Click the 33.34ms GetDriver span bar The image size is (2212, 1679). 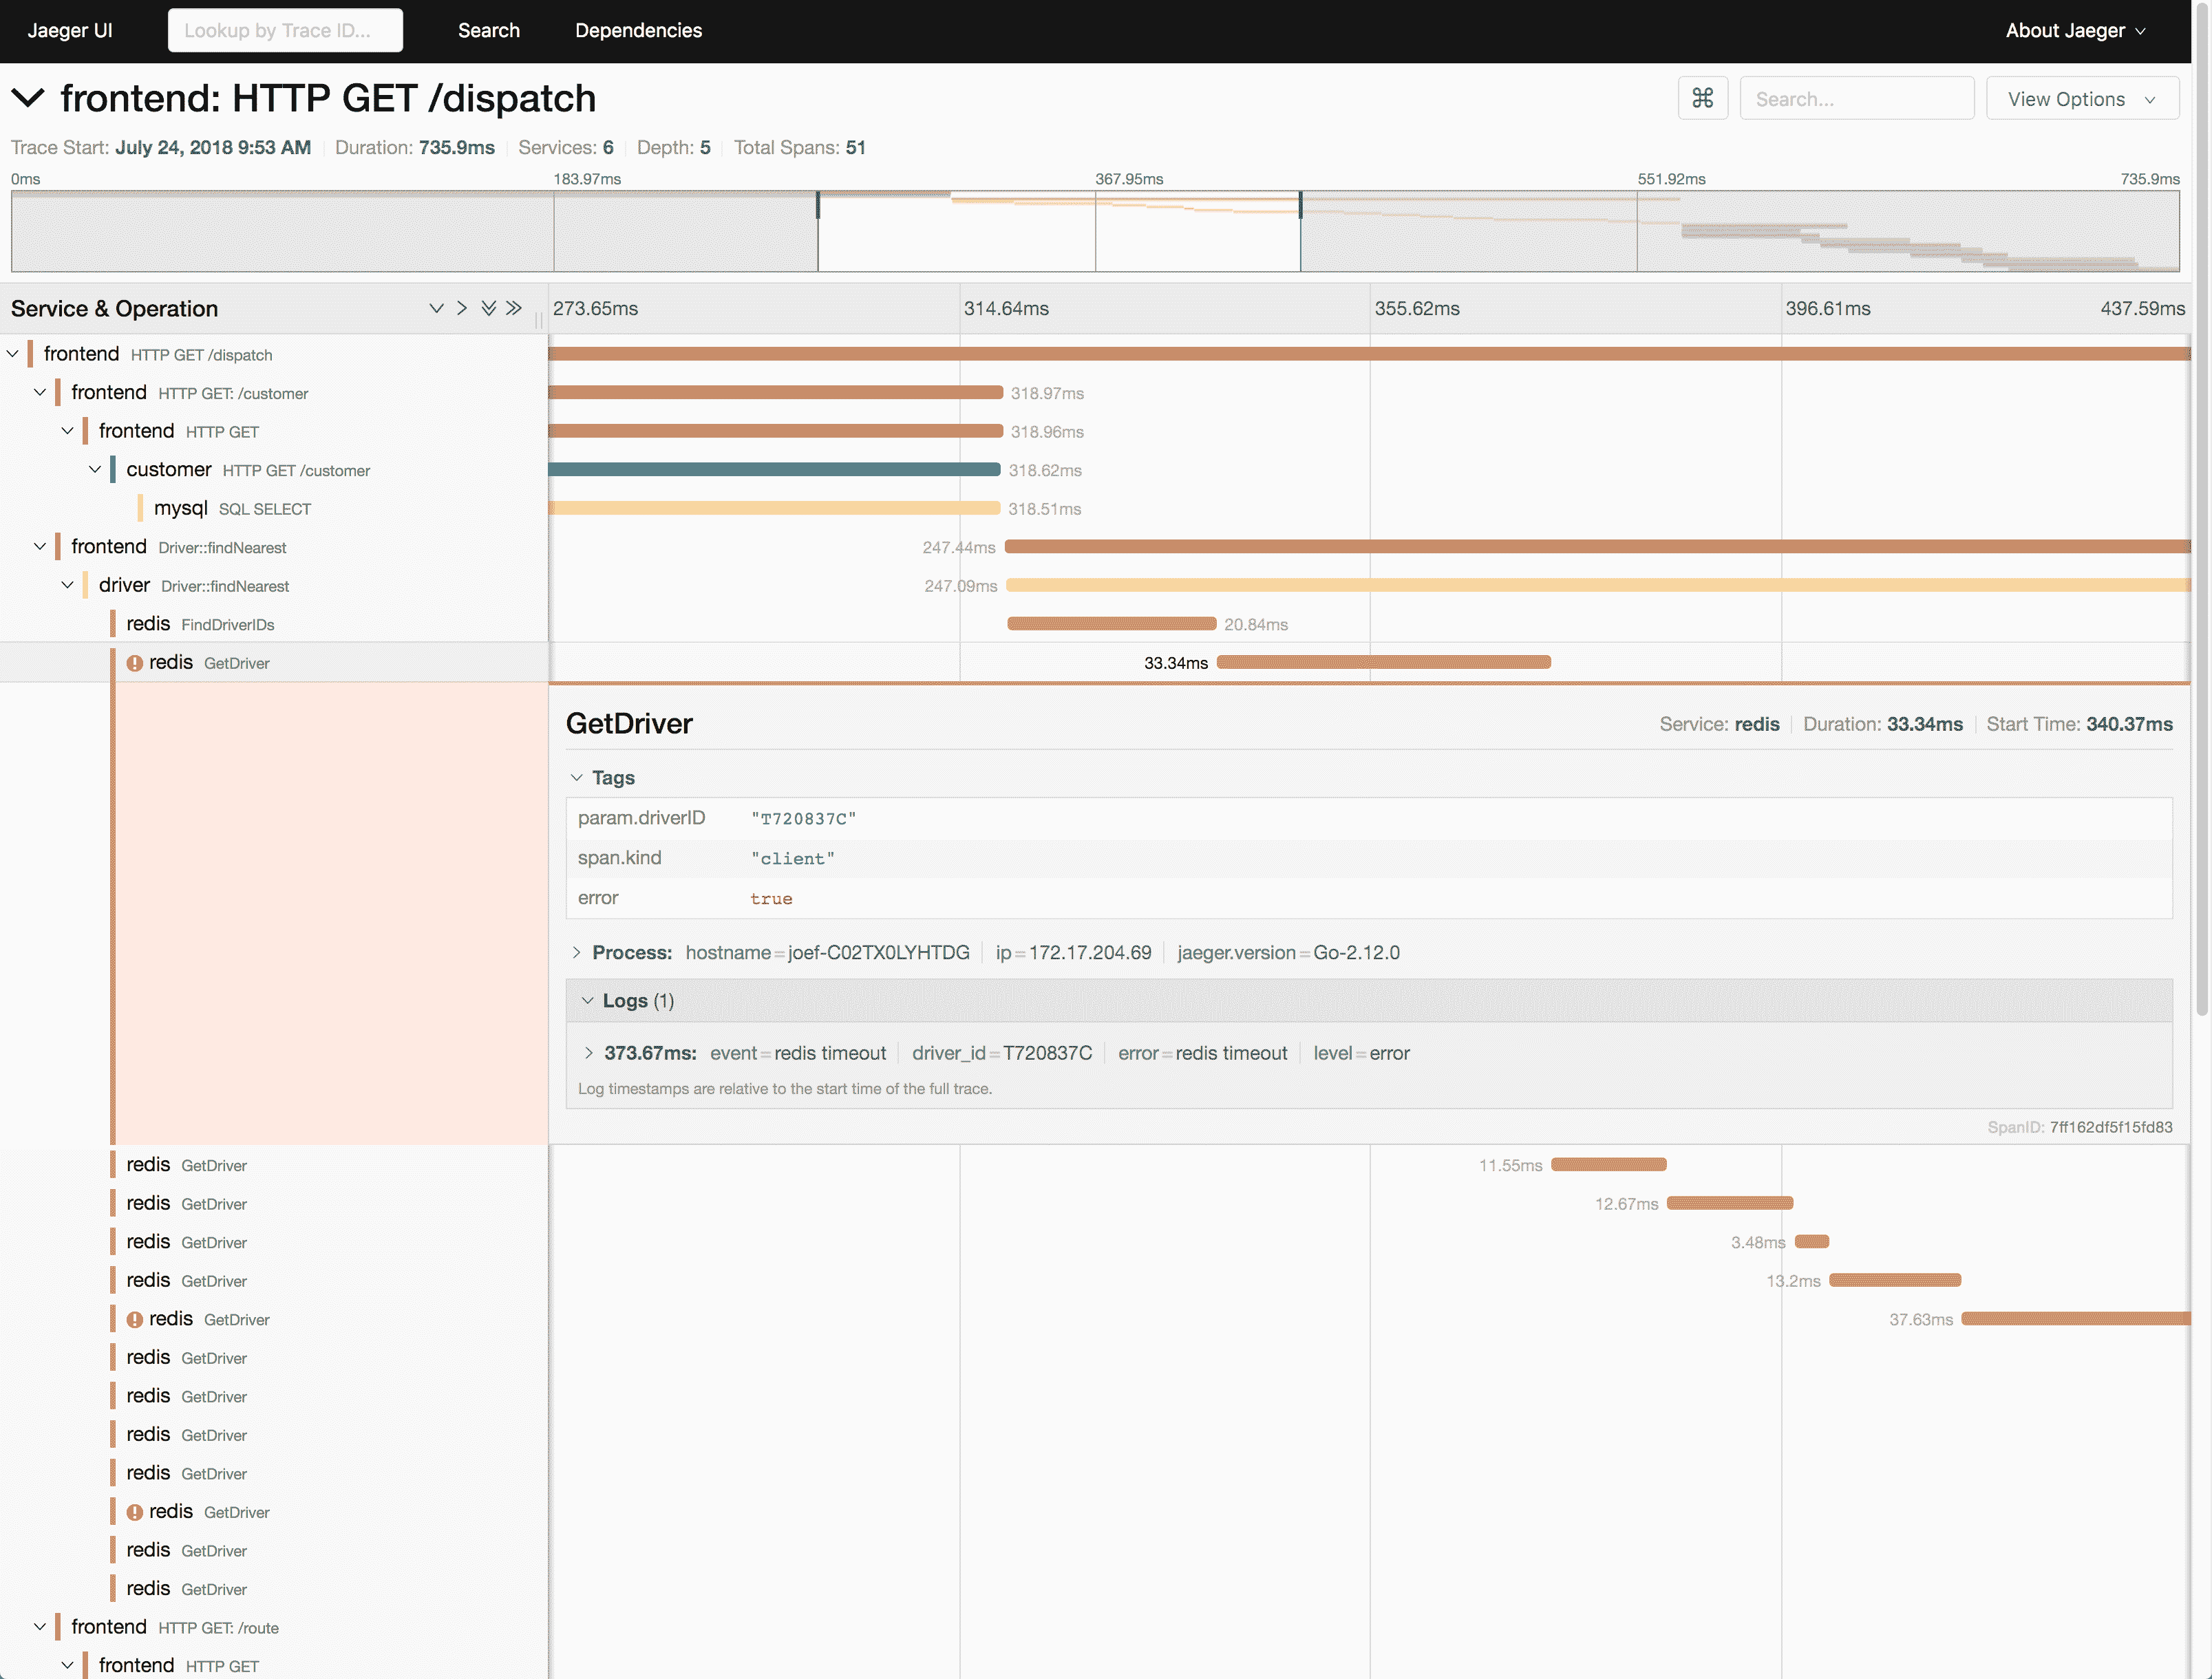point(1383,662)
